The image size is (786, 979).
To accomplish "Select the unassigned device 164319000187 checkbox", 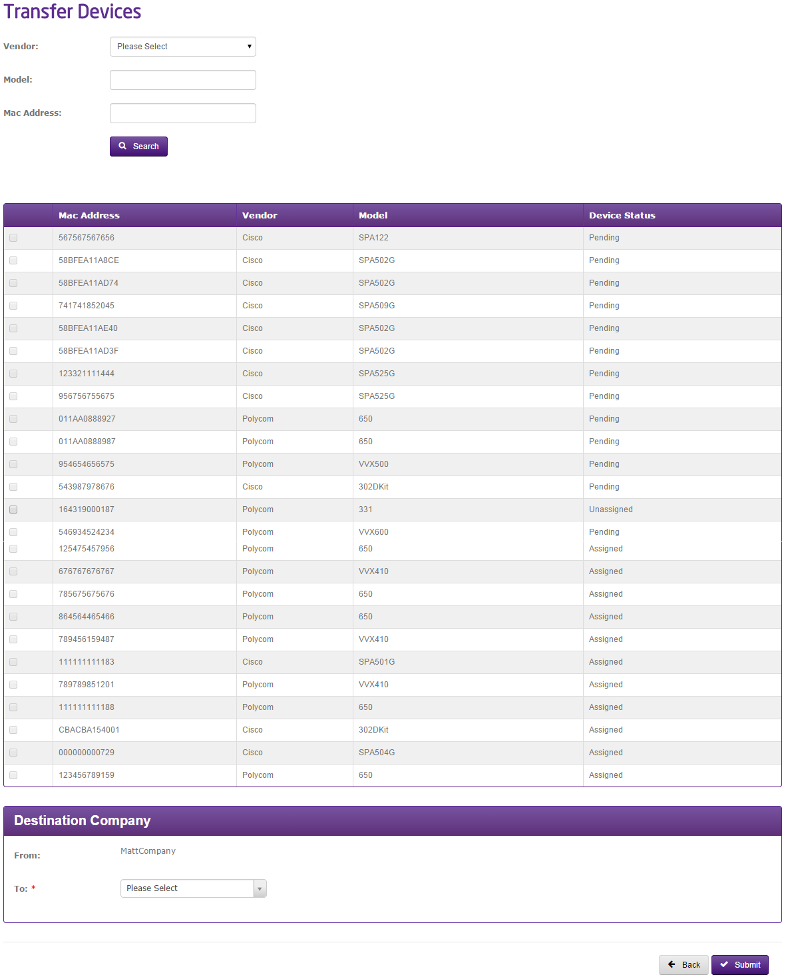I will [13, 509].
